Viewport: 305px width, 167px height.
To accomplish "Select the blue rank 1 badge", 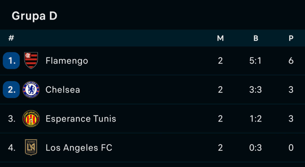I will pyautogui.click(x=11, y=61).
